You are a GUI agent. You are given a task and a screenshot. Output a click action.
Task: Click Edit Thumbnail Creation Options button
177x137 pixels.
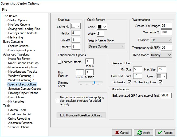pyautogui.click(x=81, y=115)
